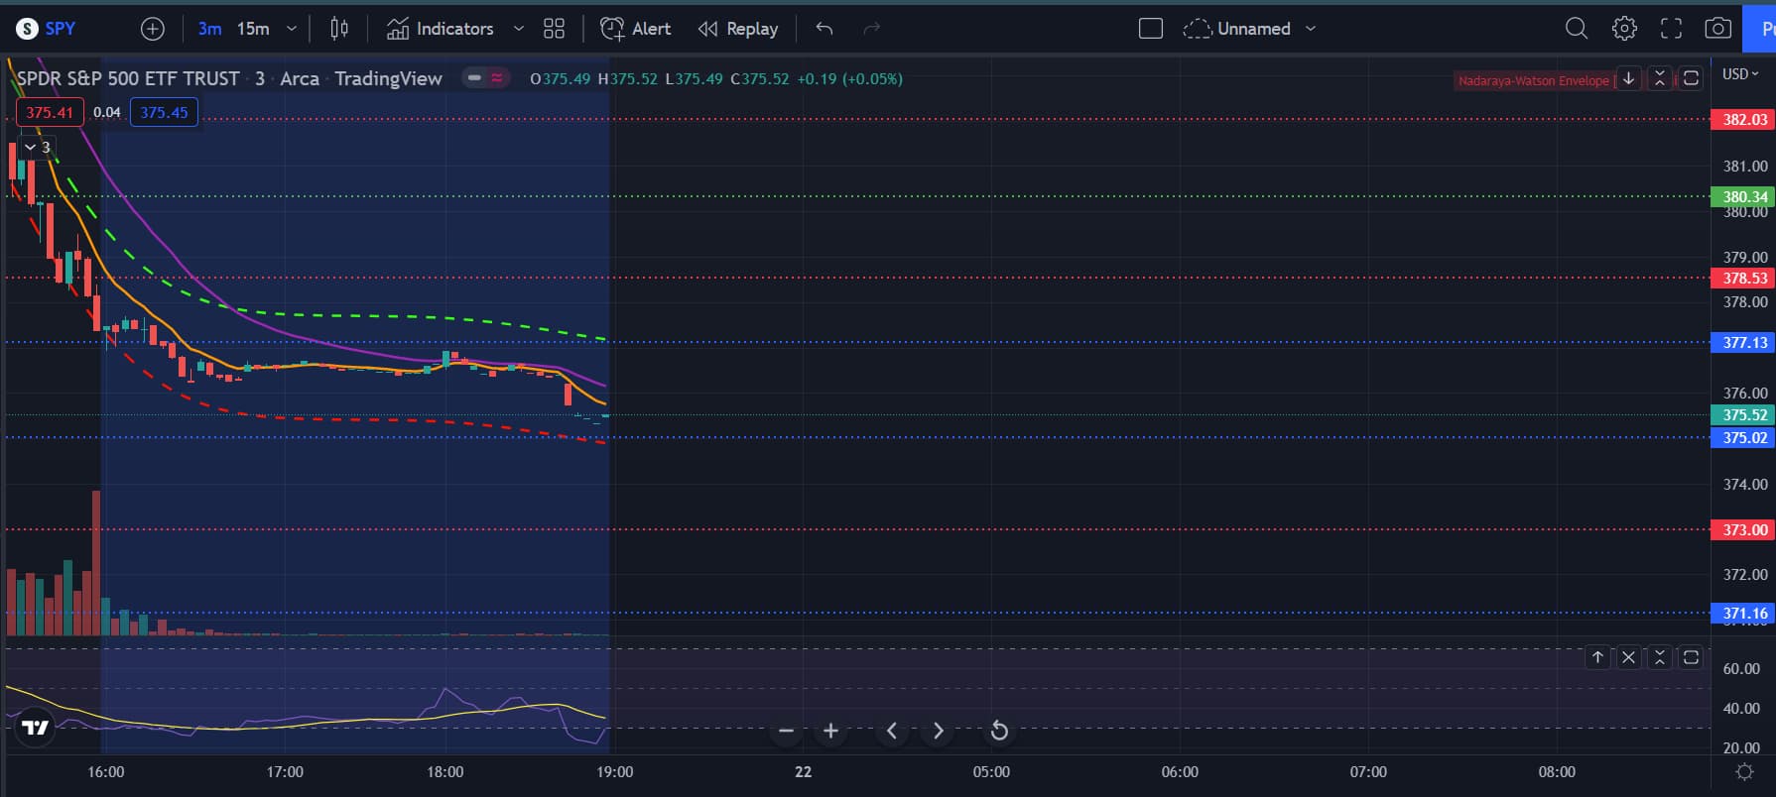This screenshot has width=1776, height=797.
Task: Click the Arca exchange label in legend
Action: click(300, 78)
